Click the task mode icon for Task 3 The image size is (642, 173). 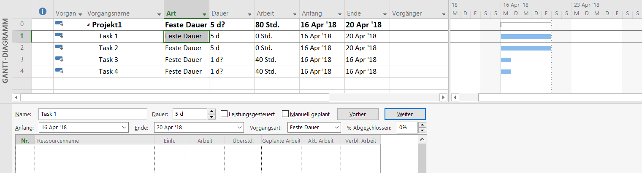(59, 59)
